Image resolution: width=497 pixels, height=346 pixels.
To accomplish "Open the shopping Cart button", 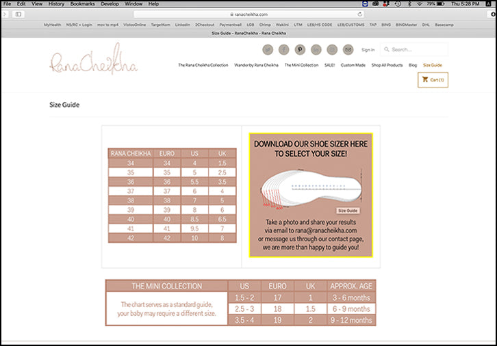I will click(x=433, y=80).
